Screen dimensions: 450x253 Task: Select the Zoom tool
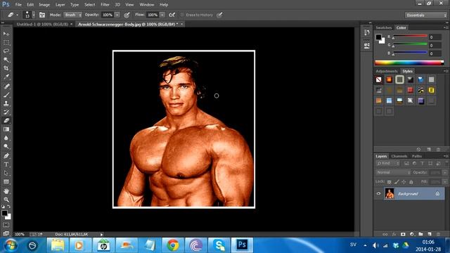pyautogui.click(x=6, y=200)
